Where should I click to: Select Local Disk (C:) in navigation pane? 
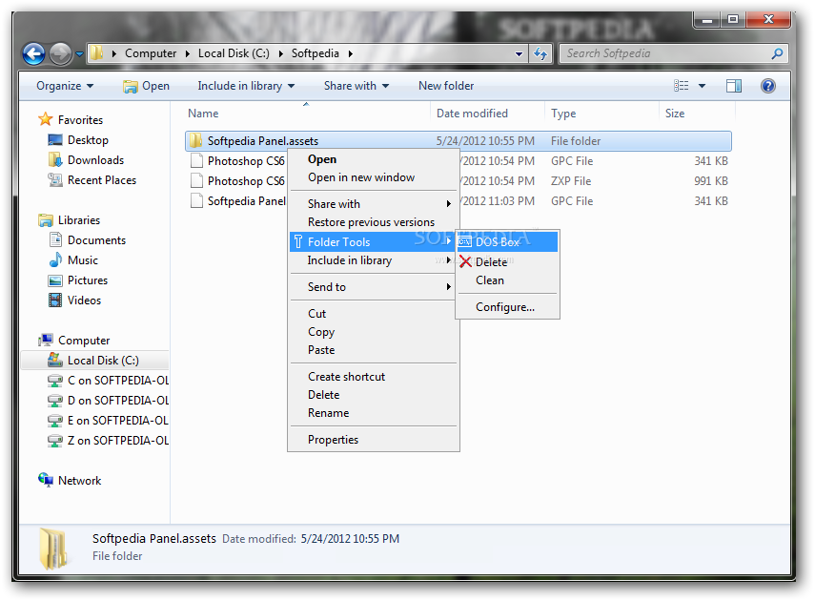click(x=94, y=360)
